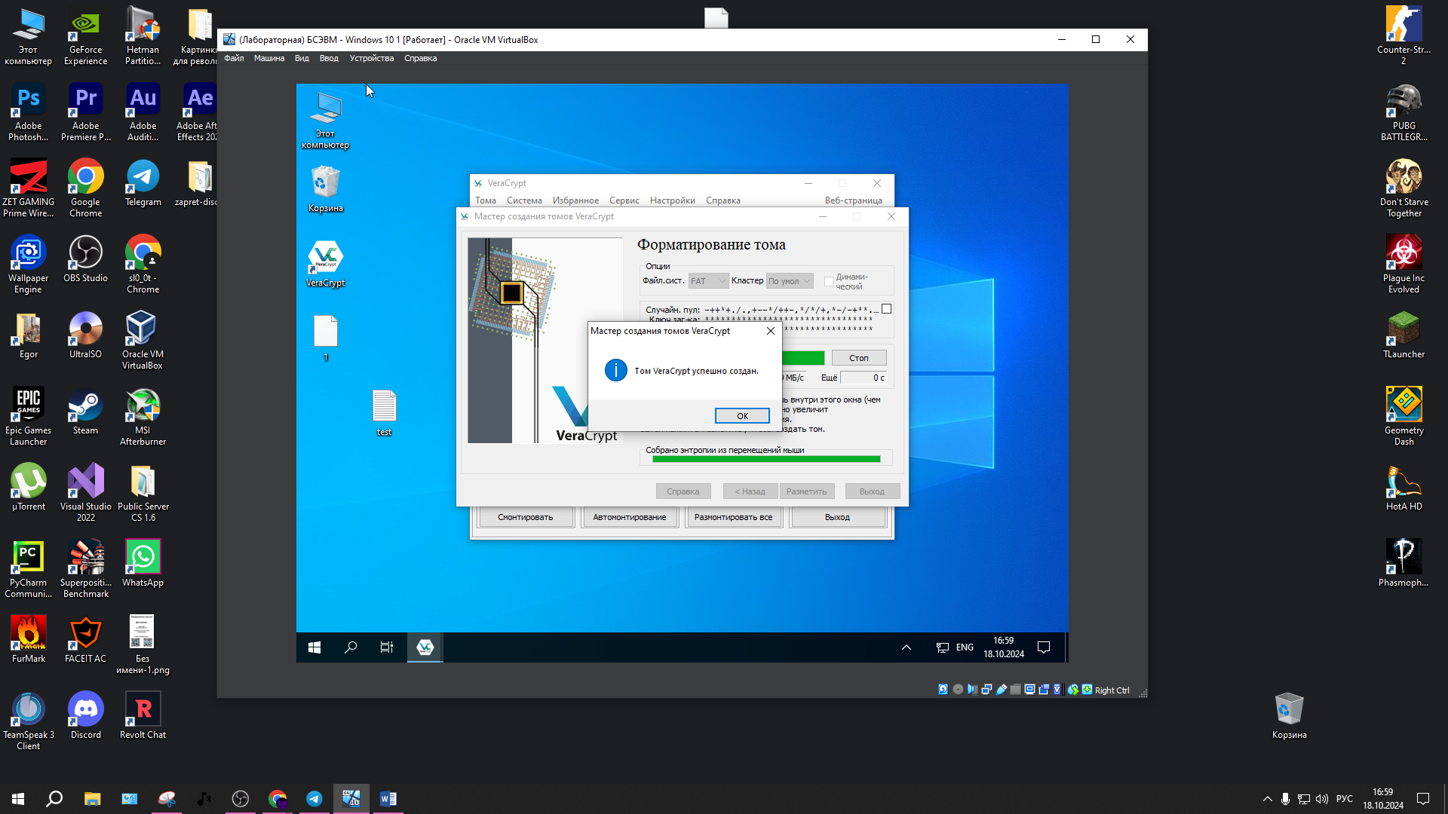Image resolution: width=1448 pixels, height=814 pixels.
Task: Open the VM Start menu button
Action: 314,647
